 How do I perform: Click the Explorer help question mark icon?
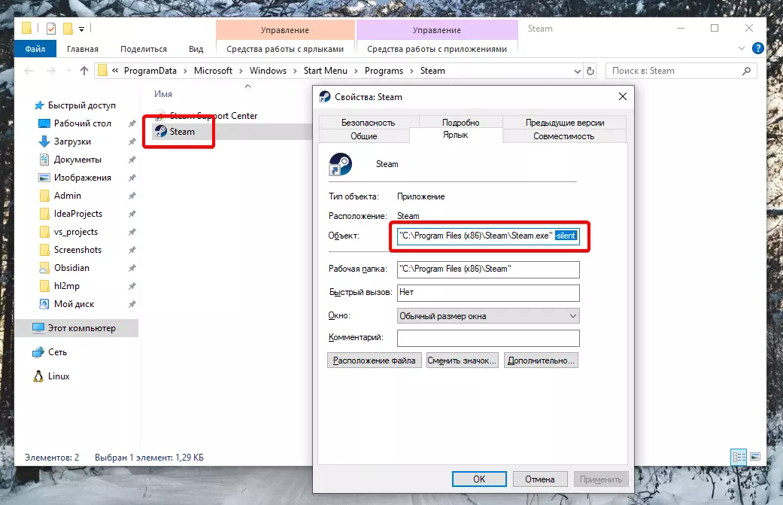click(757, 48)
